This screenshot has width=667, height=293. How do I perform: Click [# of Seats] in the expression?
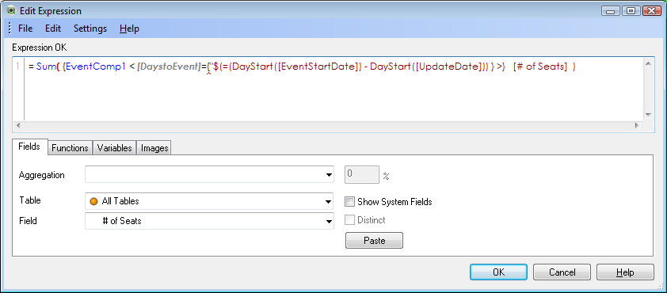540,67
